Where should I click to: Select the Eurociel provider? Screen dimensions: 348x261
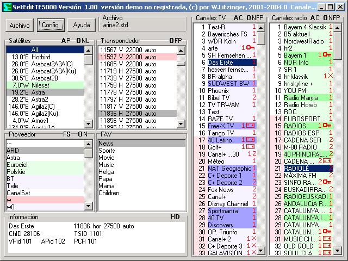click(17, 165)
